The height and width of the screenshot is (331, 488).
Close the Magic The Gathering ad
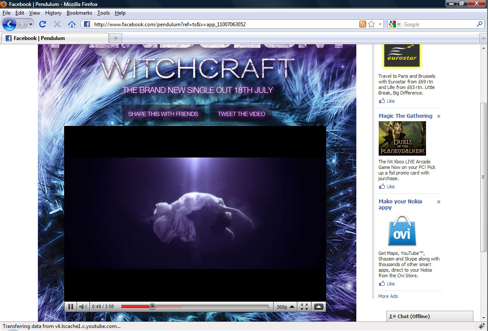click(x=439, y=116)
